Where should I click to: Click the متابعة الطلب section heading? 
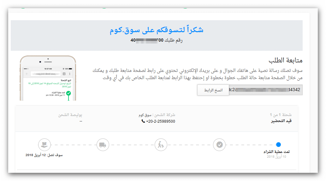(286, 60)
